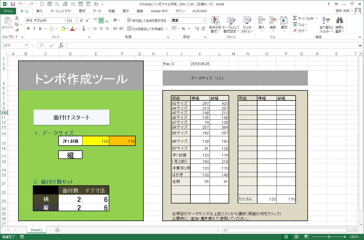This screenshot has height=240, width=364.
Task: Create a new blank workbook icon
Action: [42, 4]
